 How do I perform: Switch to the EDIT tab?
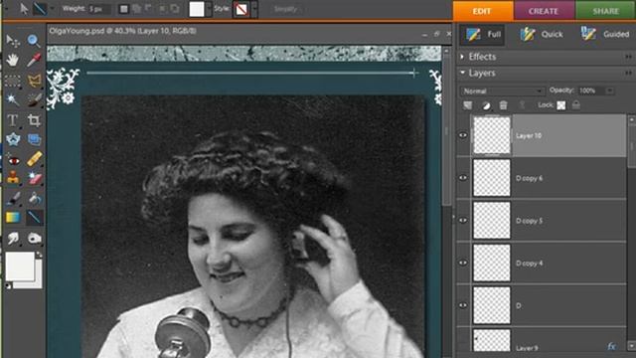point(483,11)
